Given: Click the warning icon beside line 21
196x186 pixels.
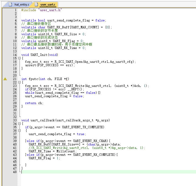Looking at the screenshot, I should [5, 79].
